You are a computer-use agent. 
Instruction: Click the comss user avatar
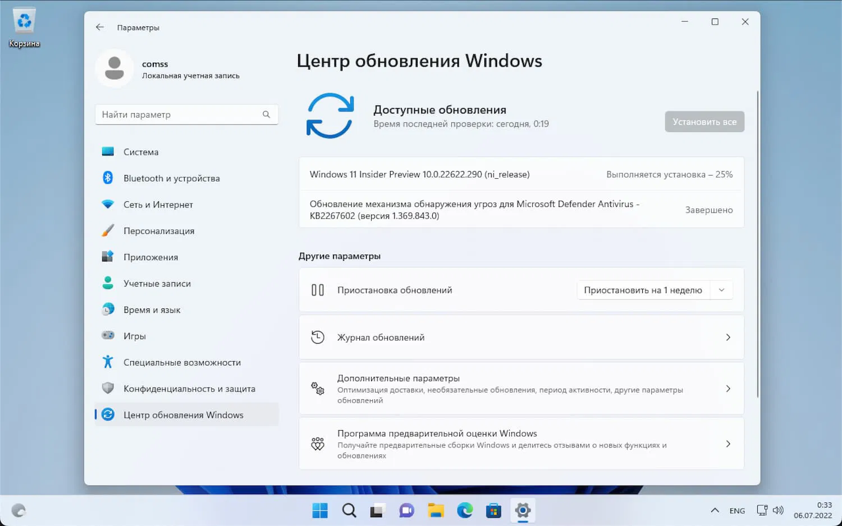[115, 68]
